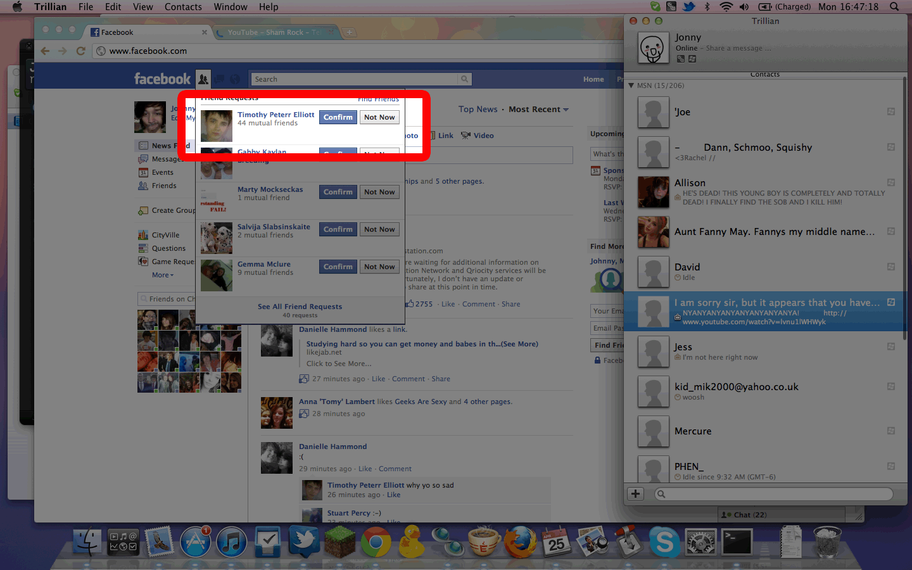Collapse the MSN contacts group
This screenshot has width=912, height=570.
tap(631, 85)
